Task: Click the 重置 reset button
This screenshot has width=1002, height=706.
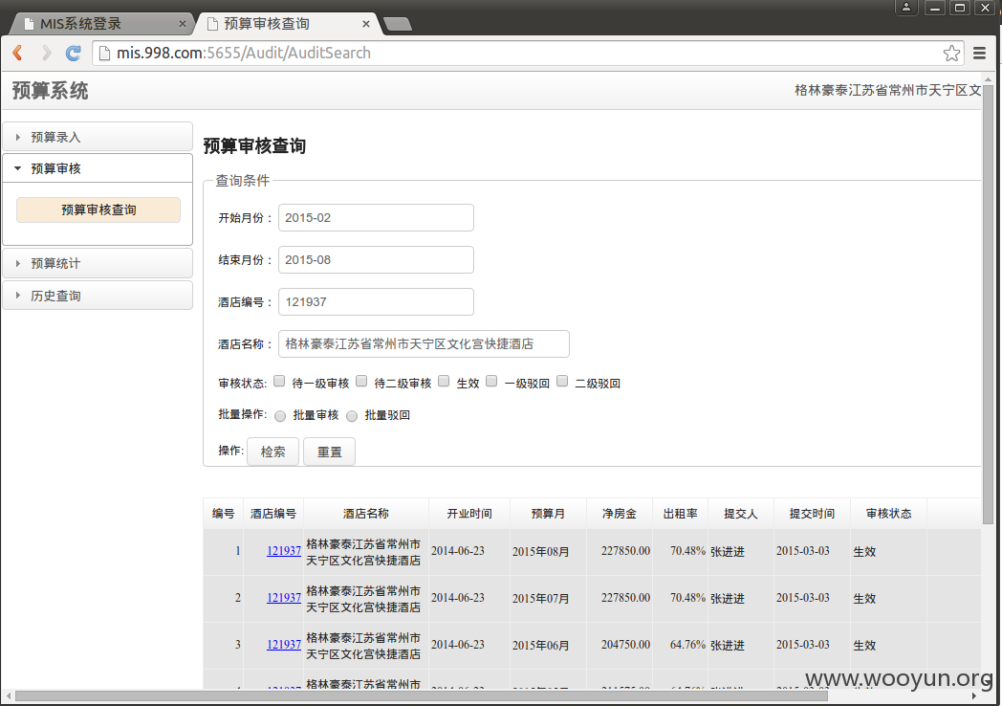Action: pyautogui.click(x=329, y=452)
